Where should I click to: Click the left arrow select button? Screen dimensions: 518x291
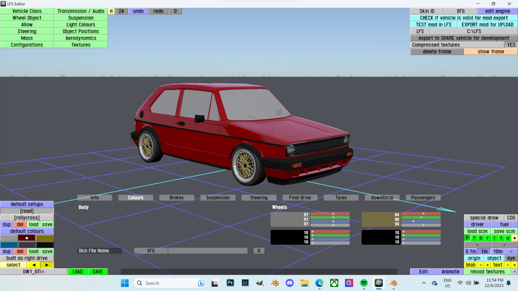click(x=34, y=265)
